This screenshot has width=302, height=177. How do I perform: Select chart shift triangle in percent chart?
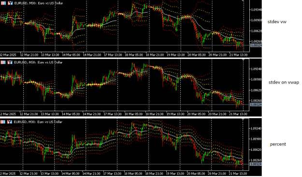coord(243,119)
